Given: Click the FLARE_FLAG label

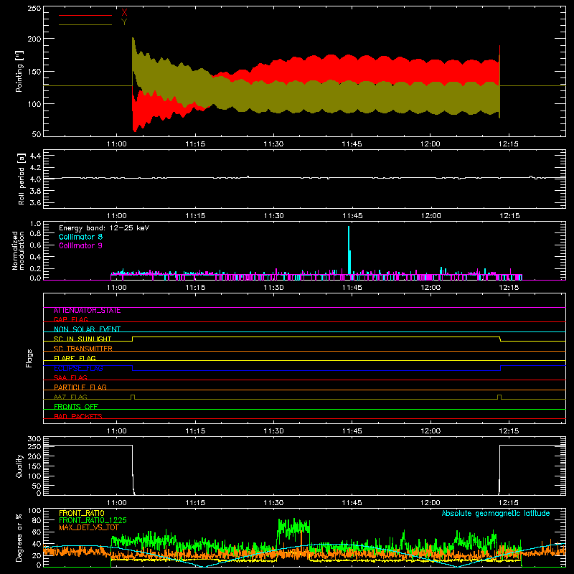Looking at the screenshot, I should click(75, 358).
